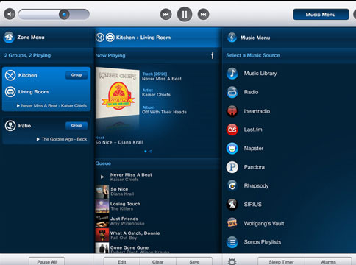The image size is (356, 265).
Task: Clear the queue with Clear button
Action: [x=157, y=262]
